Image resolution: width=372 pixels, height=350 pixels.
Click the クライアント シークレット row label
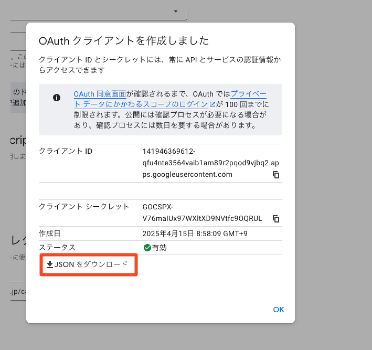click(84, 206)
